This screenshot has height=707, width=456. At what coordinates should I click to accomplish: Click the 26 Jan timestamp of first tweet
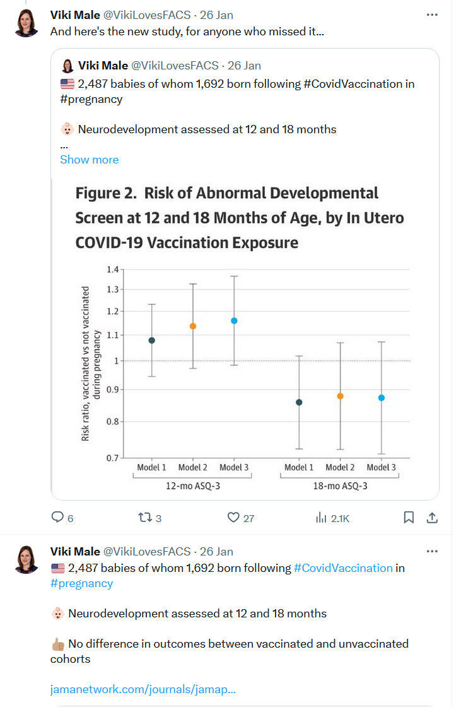click(x=216, y=15)
